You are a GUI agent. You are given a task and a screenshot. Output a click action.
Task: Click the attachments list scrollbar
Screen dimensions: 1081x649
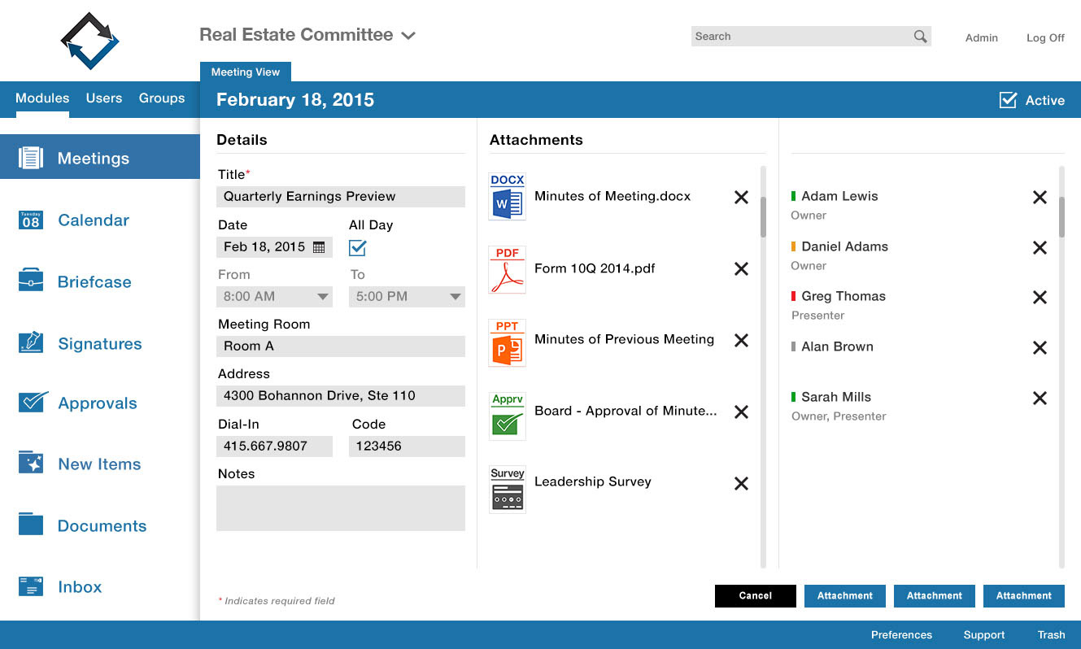[x=763, y=216]
